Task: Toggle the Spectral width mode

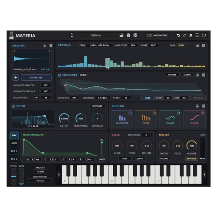Action: pyautogui.click(x=164, y=159)
